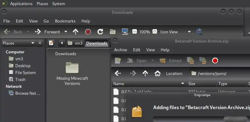The height and width of the screenshot is (122, 250).
Task: Open File System in Places sidebar
Action: (x=22, y=73)
